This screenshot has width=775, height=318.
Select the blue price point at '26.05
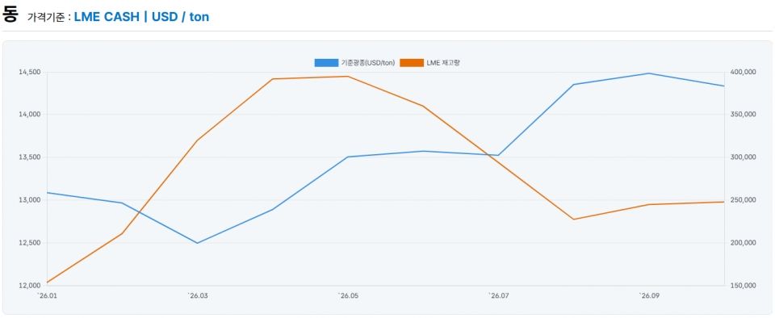[347, 157]
